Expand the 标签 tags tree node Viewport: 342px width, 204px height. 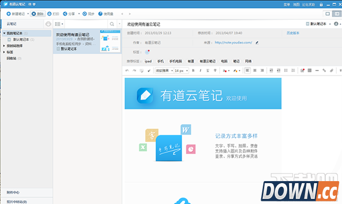[x=4, y=52]
